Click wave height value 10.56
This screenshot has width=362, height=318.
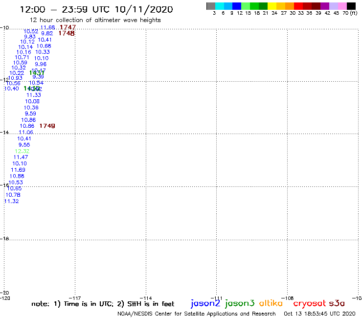click(x=13, y=83)
